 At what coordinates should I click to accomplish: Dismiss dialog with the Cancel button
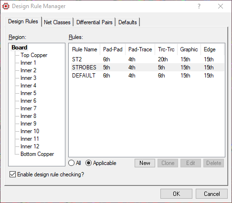(x=211, y=193)
